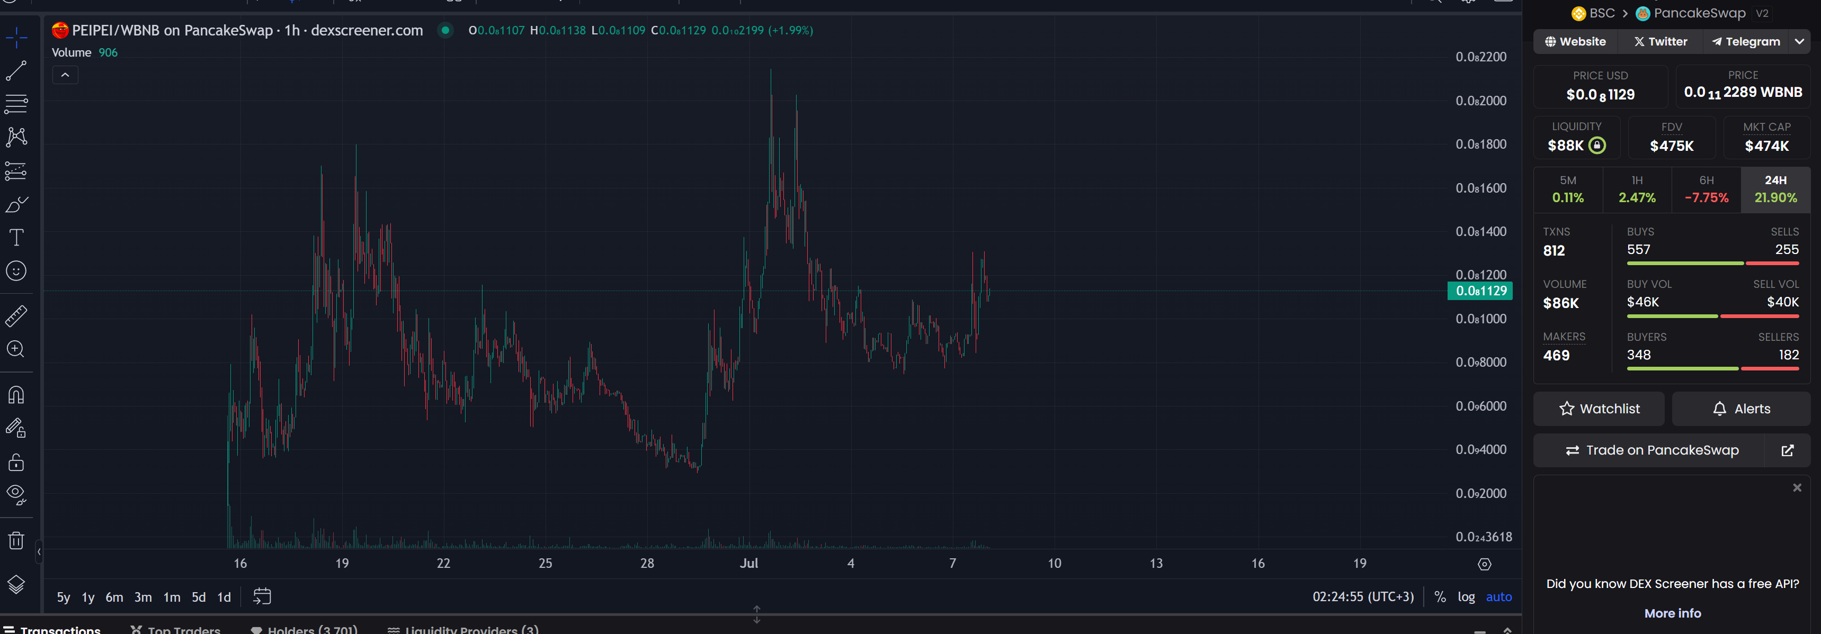This screenshot has width=1821, height=634.
Task: Toggle magnet mode snapping
Action: tap(16, 395)
